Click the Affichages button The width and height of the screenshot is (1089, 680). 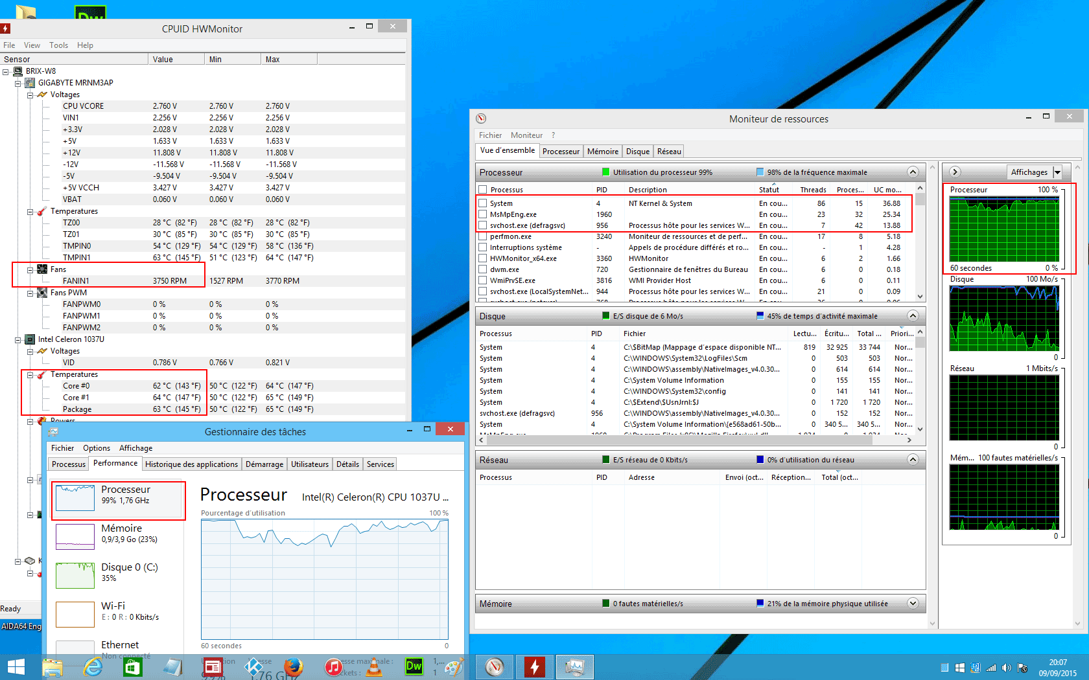click(1029, 172)
